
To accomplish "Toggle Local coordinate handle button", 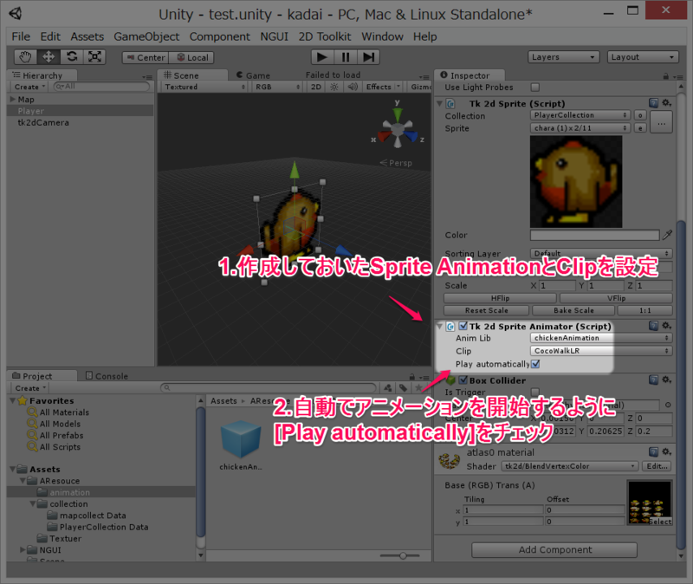I will pyautogui.click(x=191, y=57).
